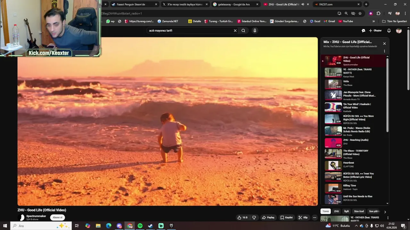Open the Windows Start menu
This screenshot has height=230, width=410.
point(5,226)
